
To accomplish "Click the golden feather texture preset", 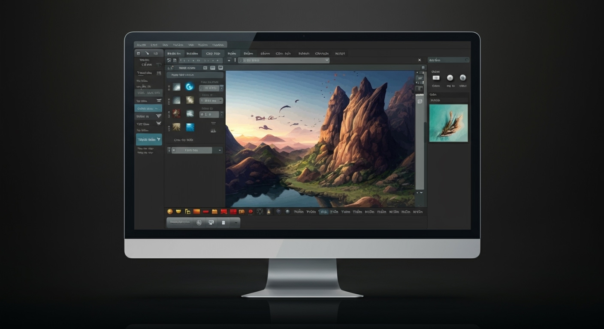I will 177,127.
